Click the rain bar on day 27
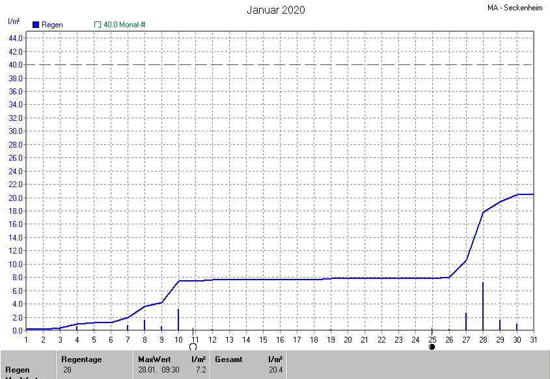Image resolution: width=550 pixels, height=379 pixels. pyautogui.click(x=465, y=321)
